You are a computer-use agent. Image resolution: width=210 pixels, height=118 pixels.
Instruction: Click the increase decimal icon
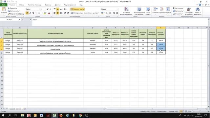coord(114,13)
